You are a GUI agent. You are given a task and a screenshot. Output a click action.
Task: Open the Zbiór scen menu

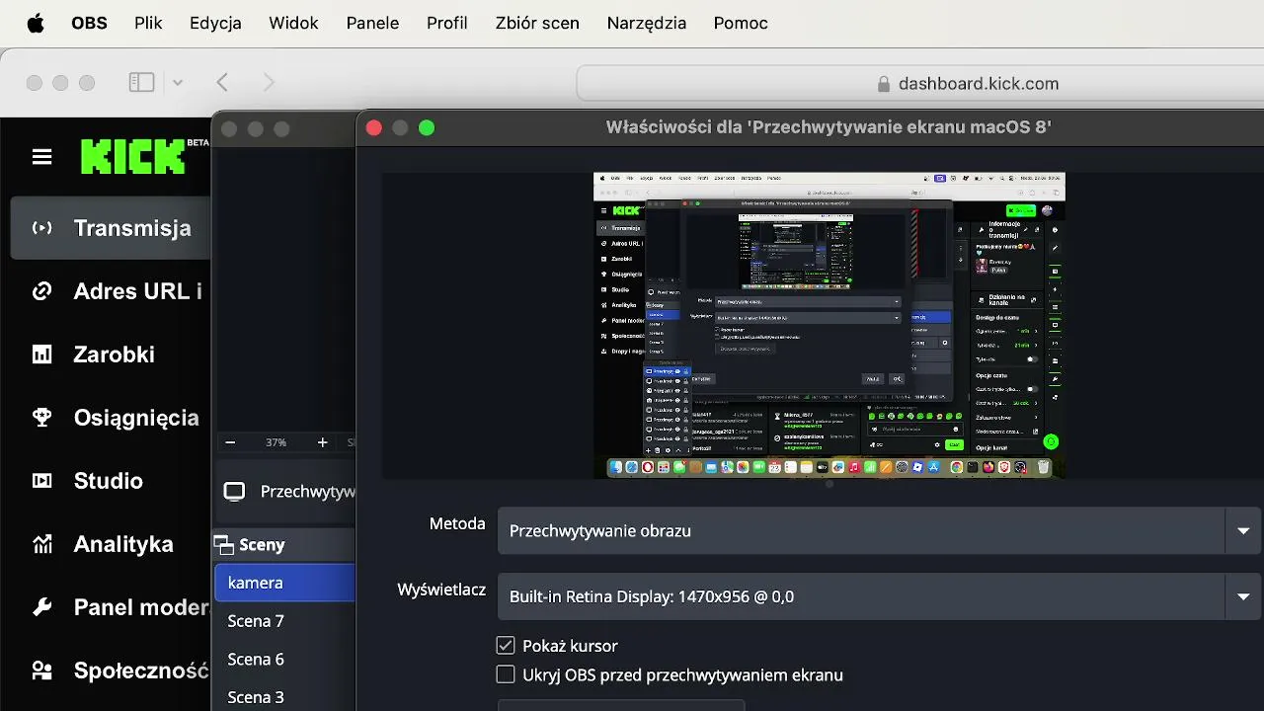(537, 23)
